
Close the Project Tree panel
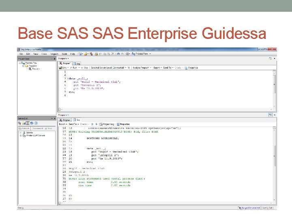point(54,59)
